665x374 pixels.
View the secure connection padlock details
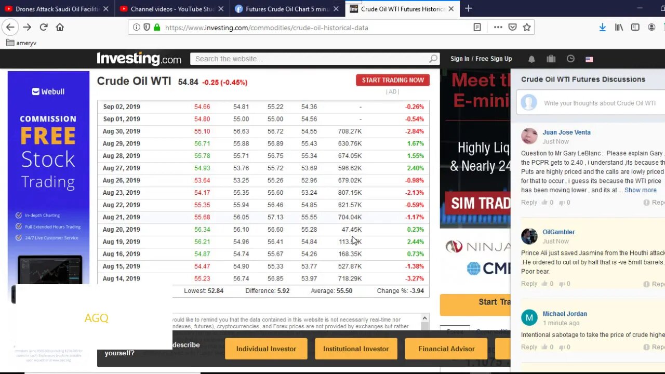pyautogui.click(x=156, y=28)
